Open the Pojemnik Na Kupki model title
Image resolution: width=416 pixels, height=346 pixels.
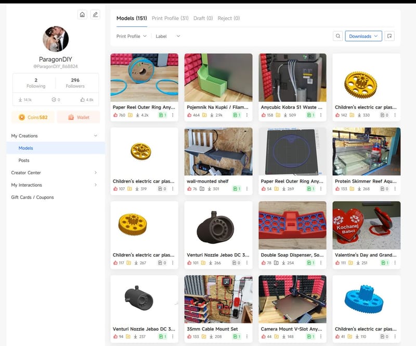coord(217,107)
